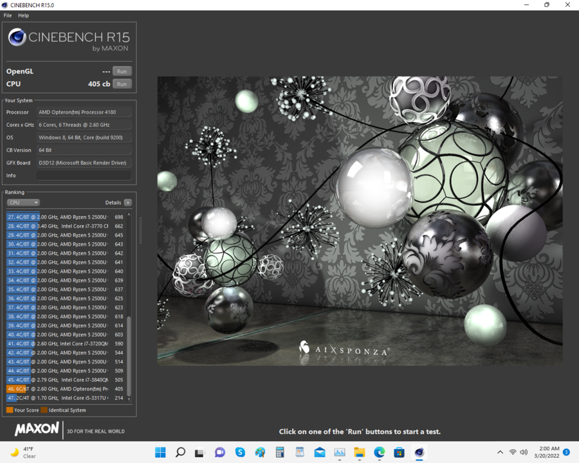
Task: Open Paint 3D from the taskbar
Action: pos(259,452)
